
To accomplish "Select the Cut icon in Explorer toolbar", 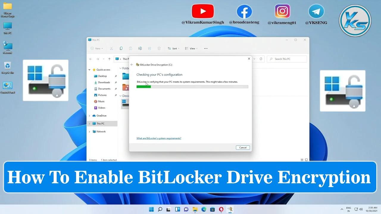I will (112, 48).
